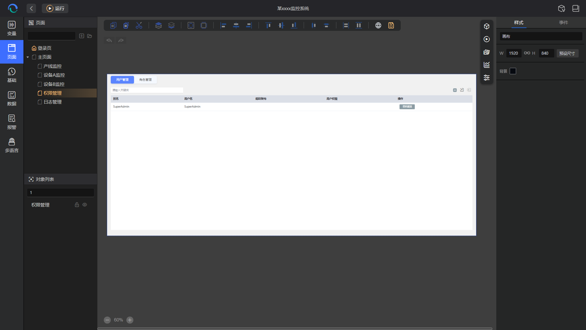Click the page search input field
Screen dimensions: 586x330
tap(51, 36)
